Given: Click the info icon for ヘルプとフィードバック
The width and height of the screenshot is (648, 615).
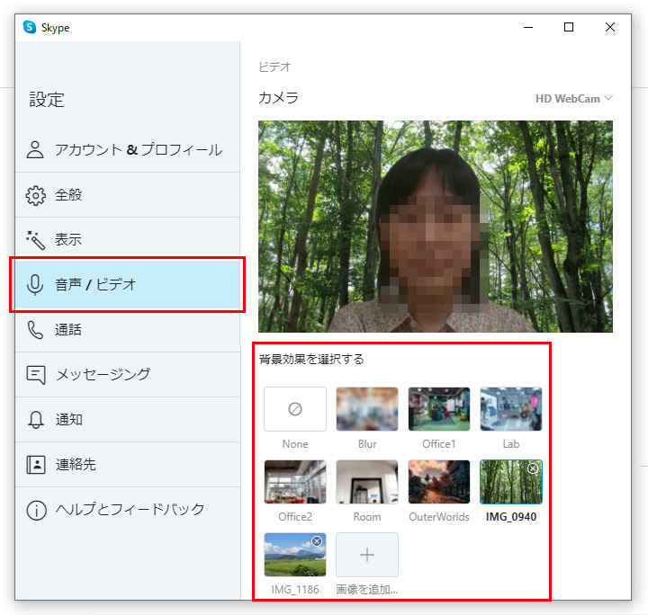Looking at the screenshot, I should 36,510.
